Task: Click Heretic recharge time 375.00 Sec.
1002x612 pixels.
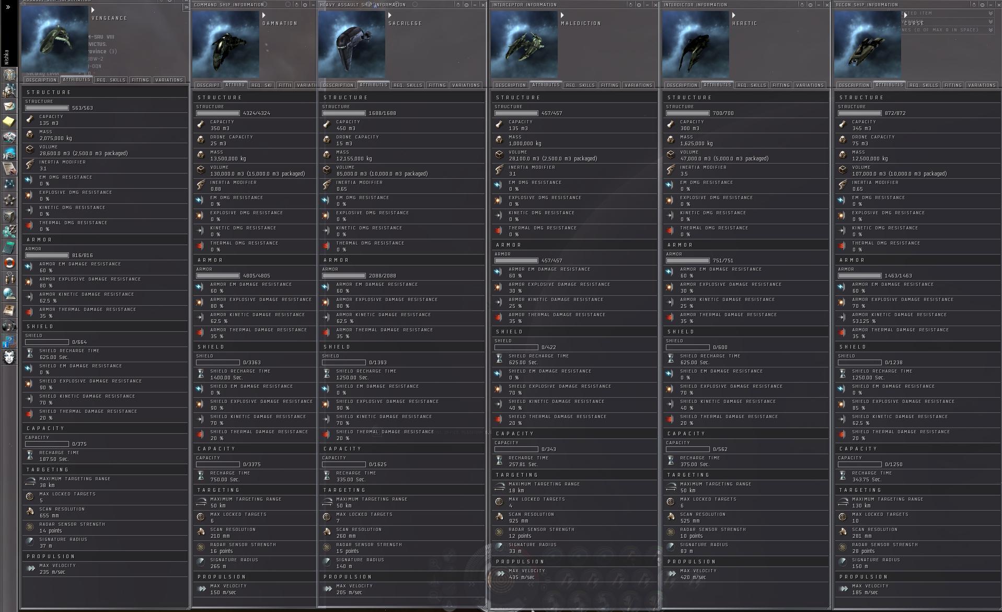Action: (x=695, y=465)
